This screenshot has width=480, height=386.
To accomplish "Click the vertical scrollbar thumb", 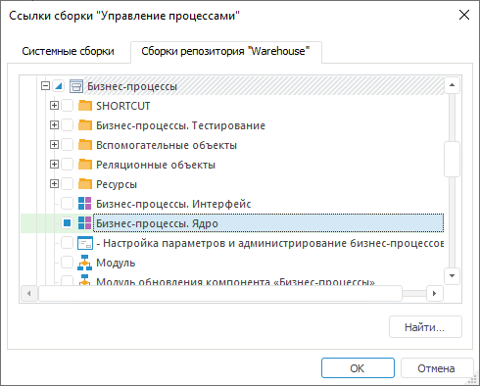I will point(453,160).
